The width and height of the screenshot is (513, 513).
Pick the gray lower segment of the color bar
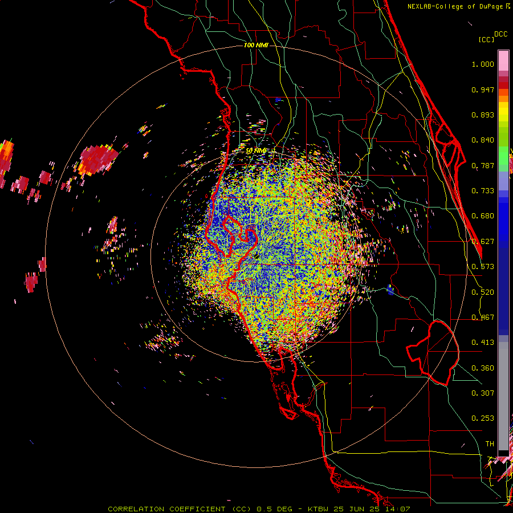[503, 396]
